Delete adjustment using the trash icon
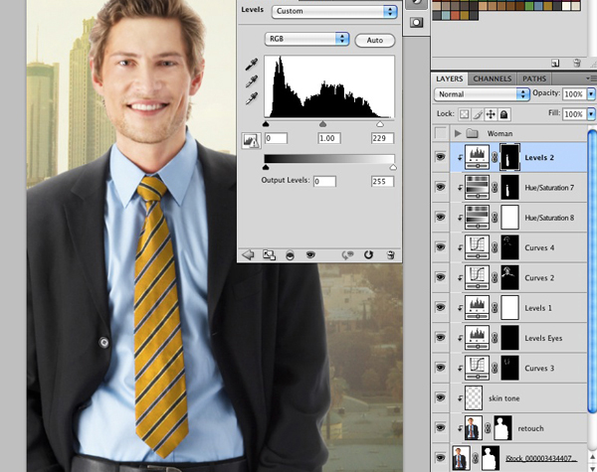597x472 pixels. point(391,254)
